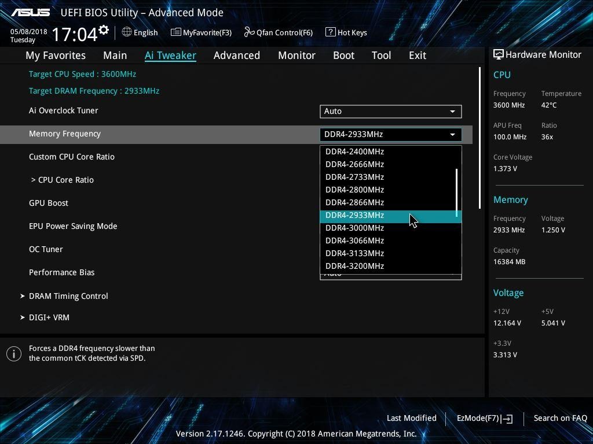
Task: Click Search on FAQ
Action: click(560, 418)
